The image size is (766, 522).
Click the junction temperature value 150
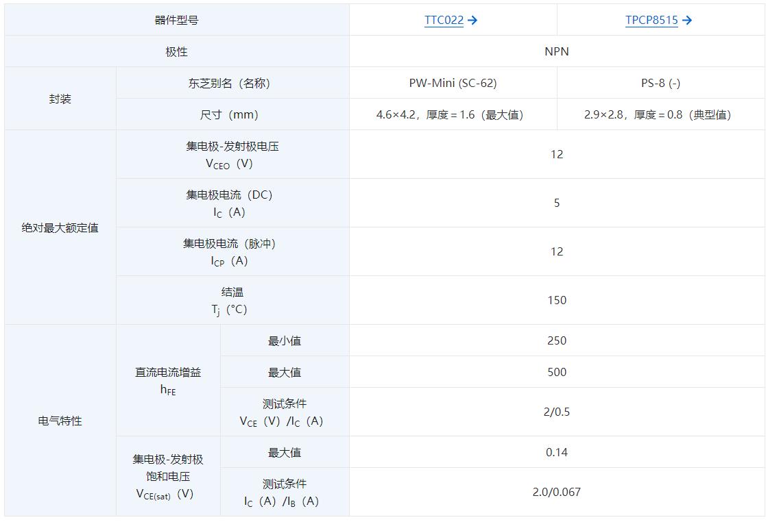557,301
